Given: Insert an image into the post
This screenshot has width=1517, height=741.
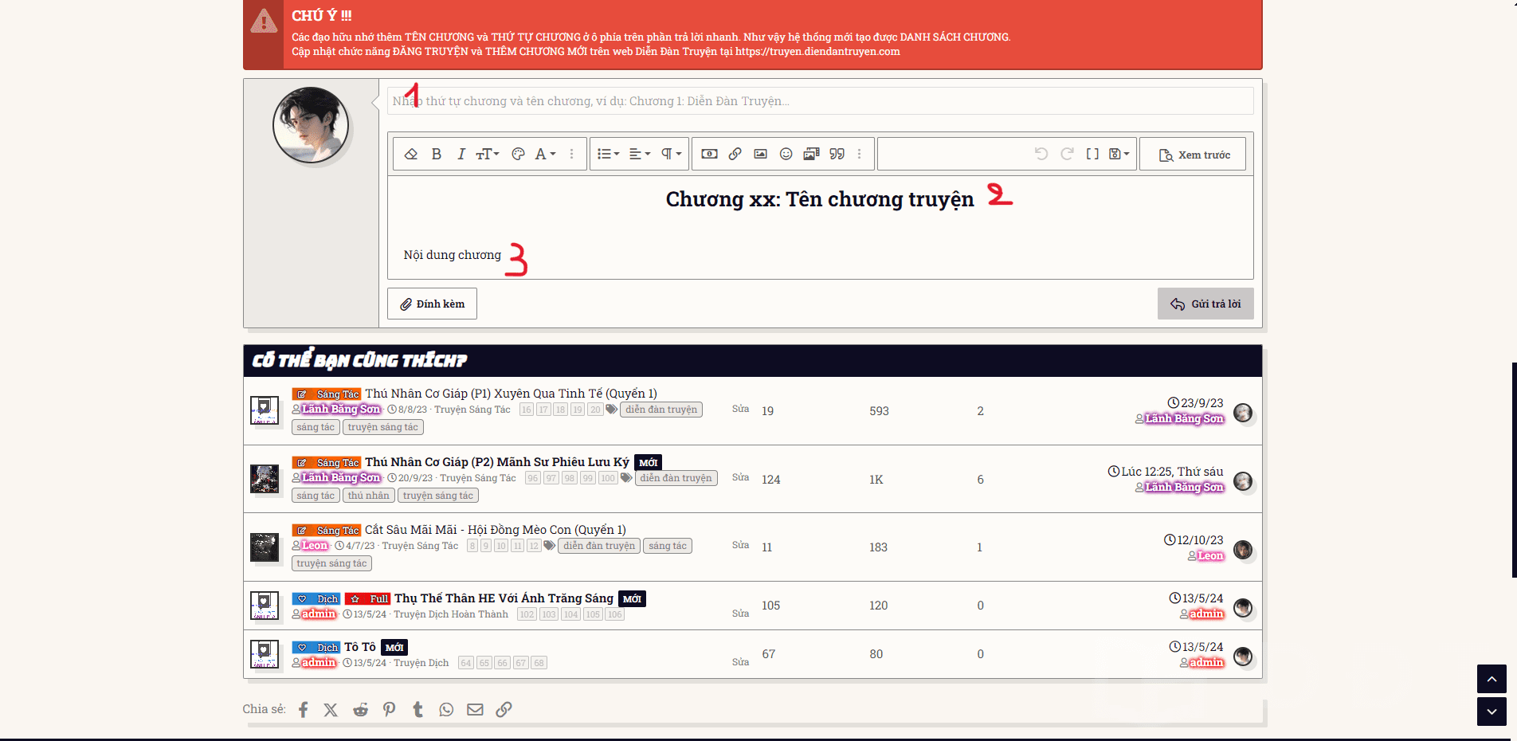Looking at the screenshot, I should tap(761, 154).
